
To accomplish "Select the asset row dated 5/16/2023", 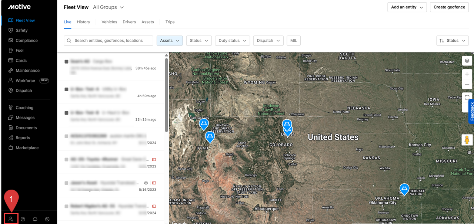I will 111,186.
